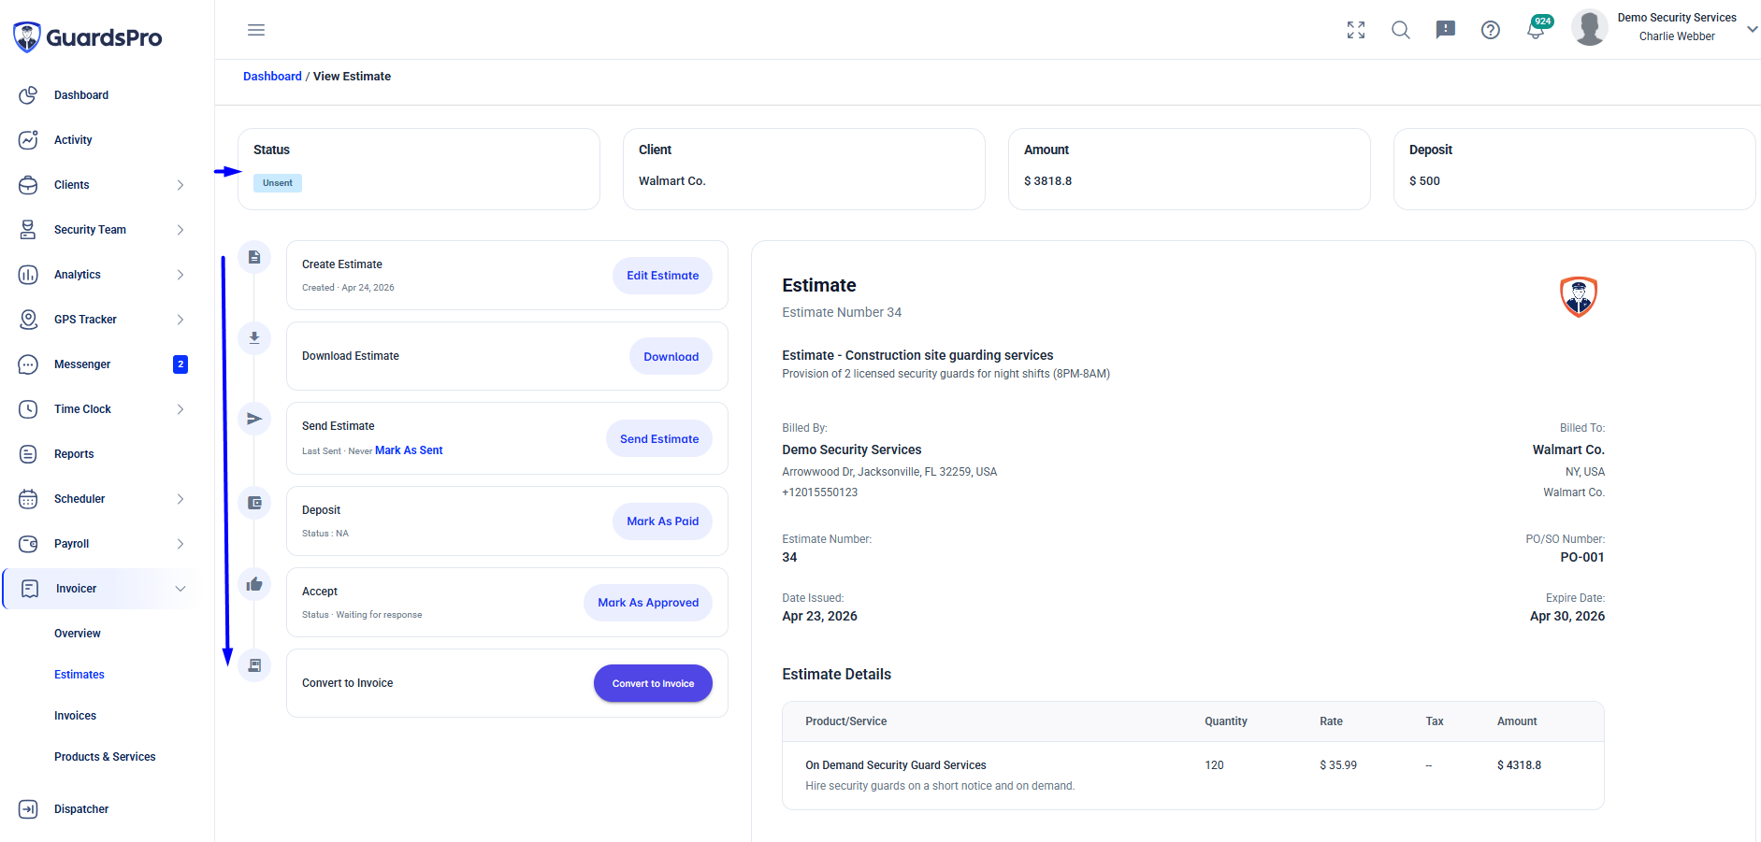Expand the GPS Tracker submenu chevron
Image resolution: width=1761 pixels, height=842 pixels.
point(180,320)
